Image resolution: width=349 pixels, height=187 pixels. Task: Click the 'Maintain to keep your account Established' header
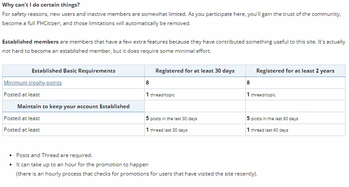point(73,106)
